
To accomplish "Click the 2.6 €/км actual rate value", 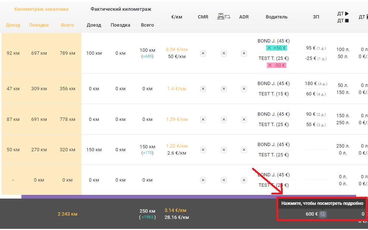I will 177,153.
